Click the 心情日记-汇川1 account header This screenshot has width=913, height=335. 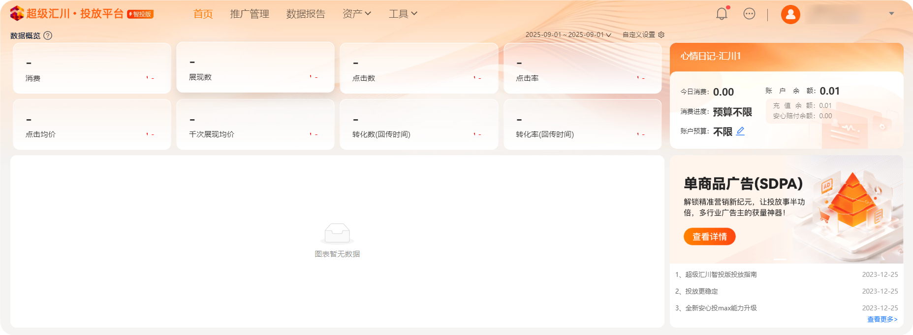pos(710,56)
